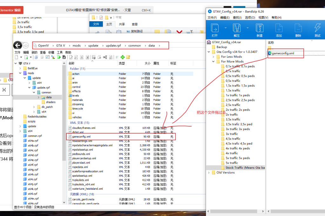This screenshot has width=325, height=216.
Task: Click the blue 文件 tab in Explorer ribbon
Action: (x=96, y=24)
